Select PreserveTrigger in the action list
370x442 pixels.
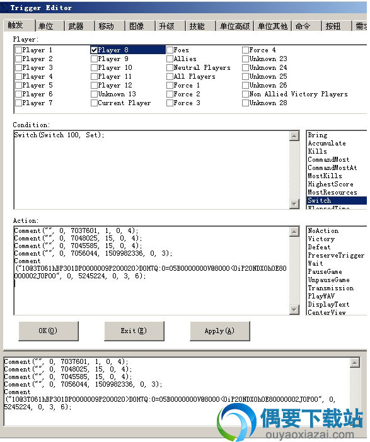(x=337, y=256)
